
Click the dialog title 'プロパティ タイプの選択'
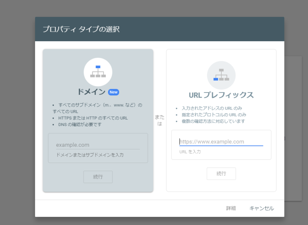pyautogui.click(x=81, y=29)
